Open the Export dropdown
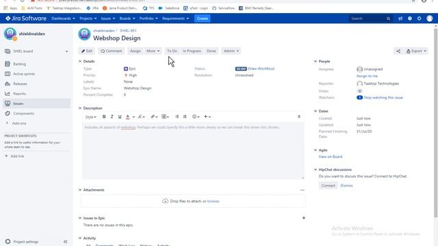The image size is (438, 246). (x=416, y=51)
